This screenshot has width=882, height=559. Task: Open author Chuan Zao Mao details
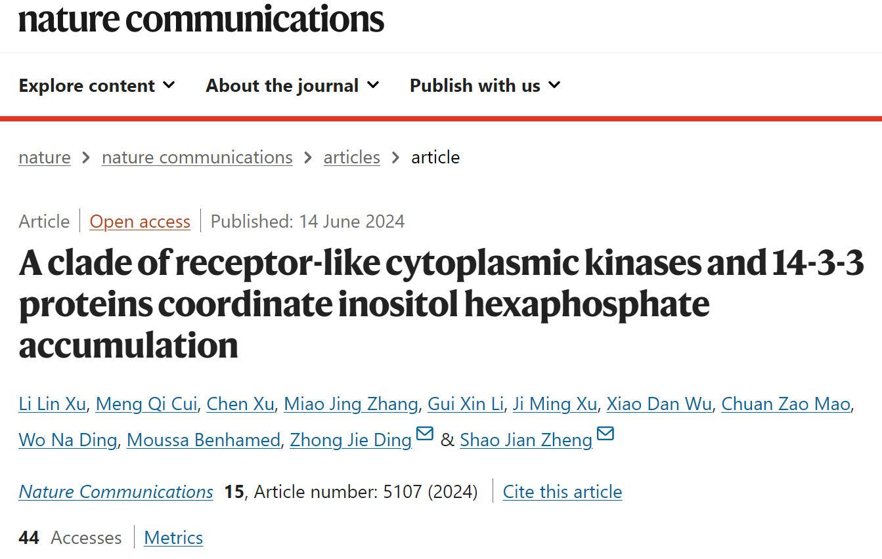point(786,404)
